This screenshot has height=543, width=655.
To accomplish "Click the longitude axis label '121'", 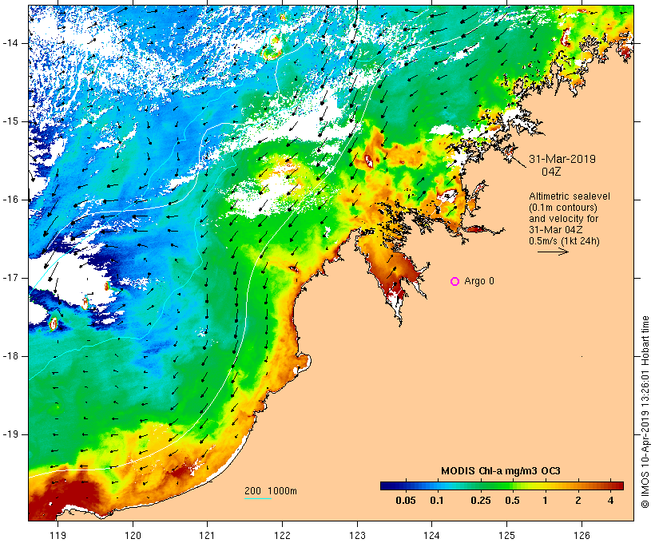I will pos(207,535).
